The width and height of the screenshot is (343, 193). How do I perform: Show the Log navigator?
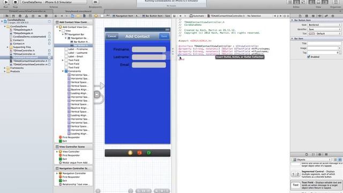[x=46, y=16]
